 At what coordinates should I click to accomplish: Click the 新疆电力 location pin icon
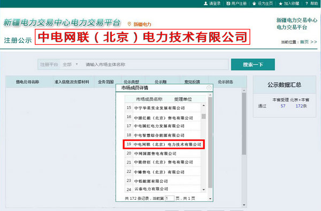click(129, 24)
